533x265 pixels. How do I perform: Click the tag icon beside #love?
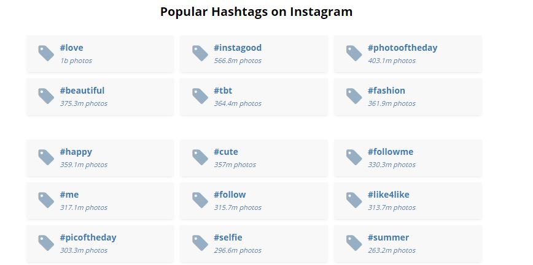click(x=46, y=53)
